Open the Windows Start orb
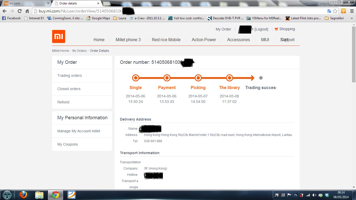 coord(7,195)
